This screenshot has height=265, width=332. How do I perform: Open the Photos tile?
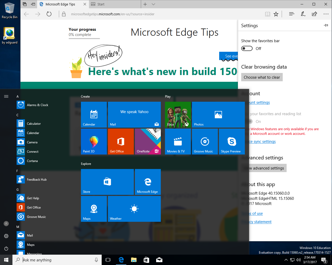click(x=218, y=115)
